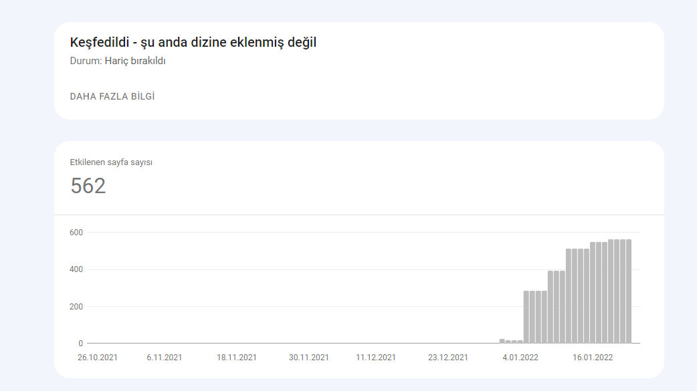
Task: Click the 30.11.2021 date label
Action: [309, 357]
